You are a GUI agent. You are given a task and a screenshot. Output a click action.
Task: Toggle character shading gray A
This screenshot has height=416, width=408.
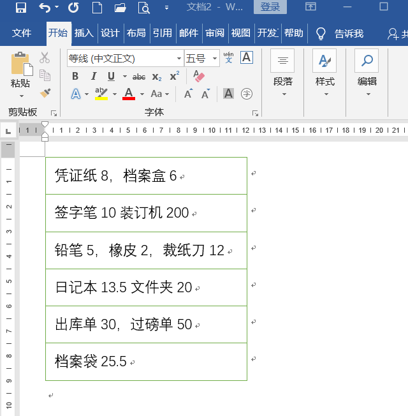coord(228,94)
